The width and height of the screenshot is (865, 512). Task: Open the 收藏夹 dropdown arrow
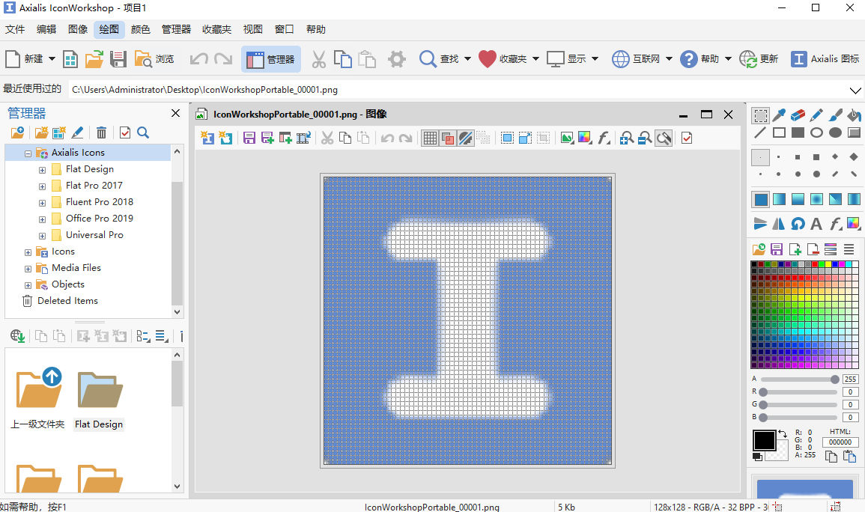(x=535, y=59)
